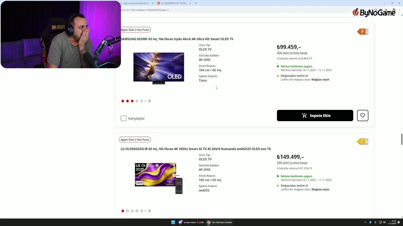Viewport: 403px width, 226px height.
Task: Open SAMSUNG 65S90F product title
Action: [177, 39]
